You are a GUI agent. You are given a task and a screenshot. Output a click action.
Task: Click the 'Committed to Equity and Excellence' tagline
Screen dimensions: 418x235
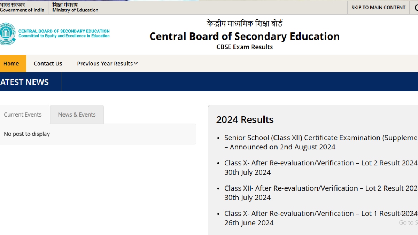point(64,36)
